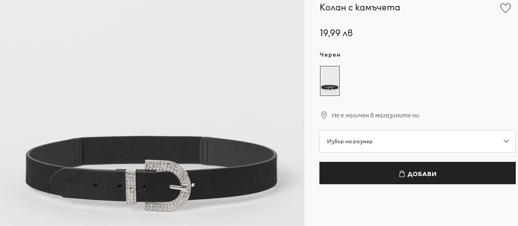Screen dimensions: 518x226
Task: Save the belt with the heart icon
Action: (x=505, y=8)
